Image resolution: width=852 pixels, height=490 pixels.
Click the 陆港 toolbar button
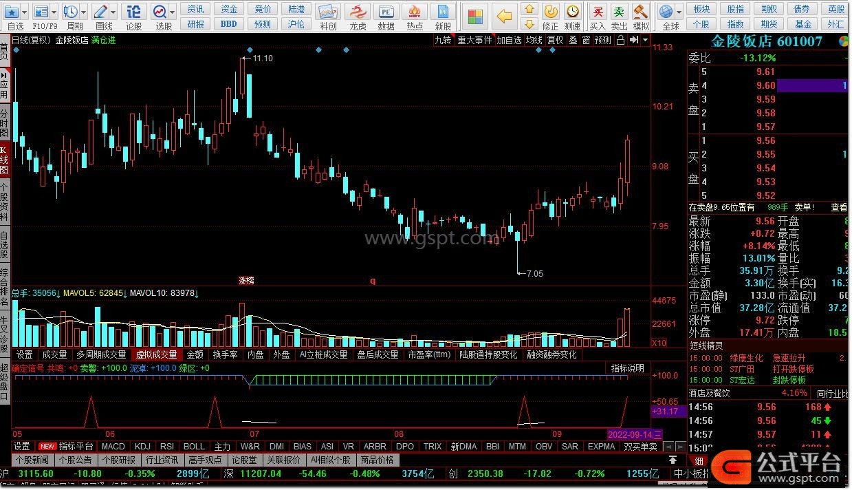point(296,9)
